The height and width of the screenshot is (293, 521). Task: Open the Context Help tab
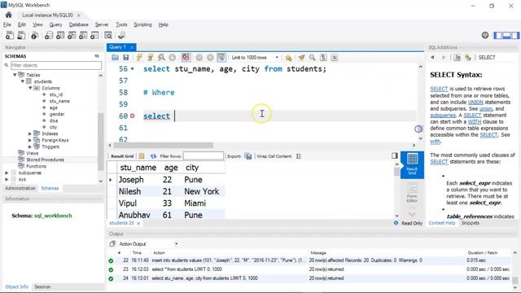click(x=441, y=223)
